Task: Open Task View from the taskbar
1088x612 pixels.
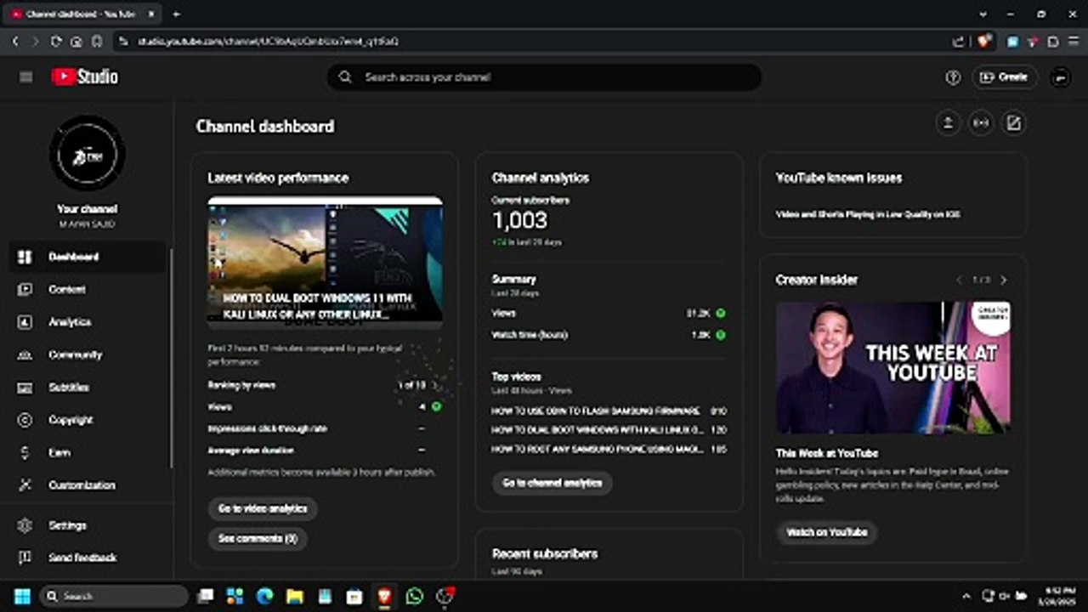Action: pos(205,596)
